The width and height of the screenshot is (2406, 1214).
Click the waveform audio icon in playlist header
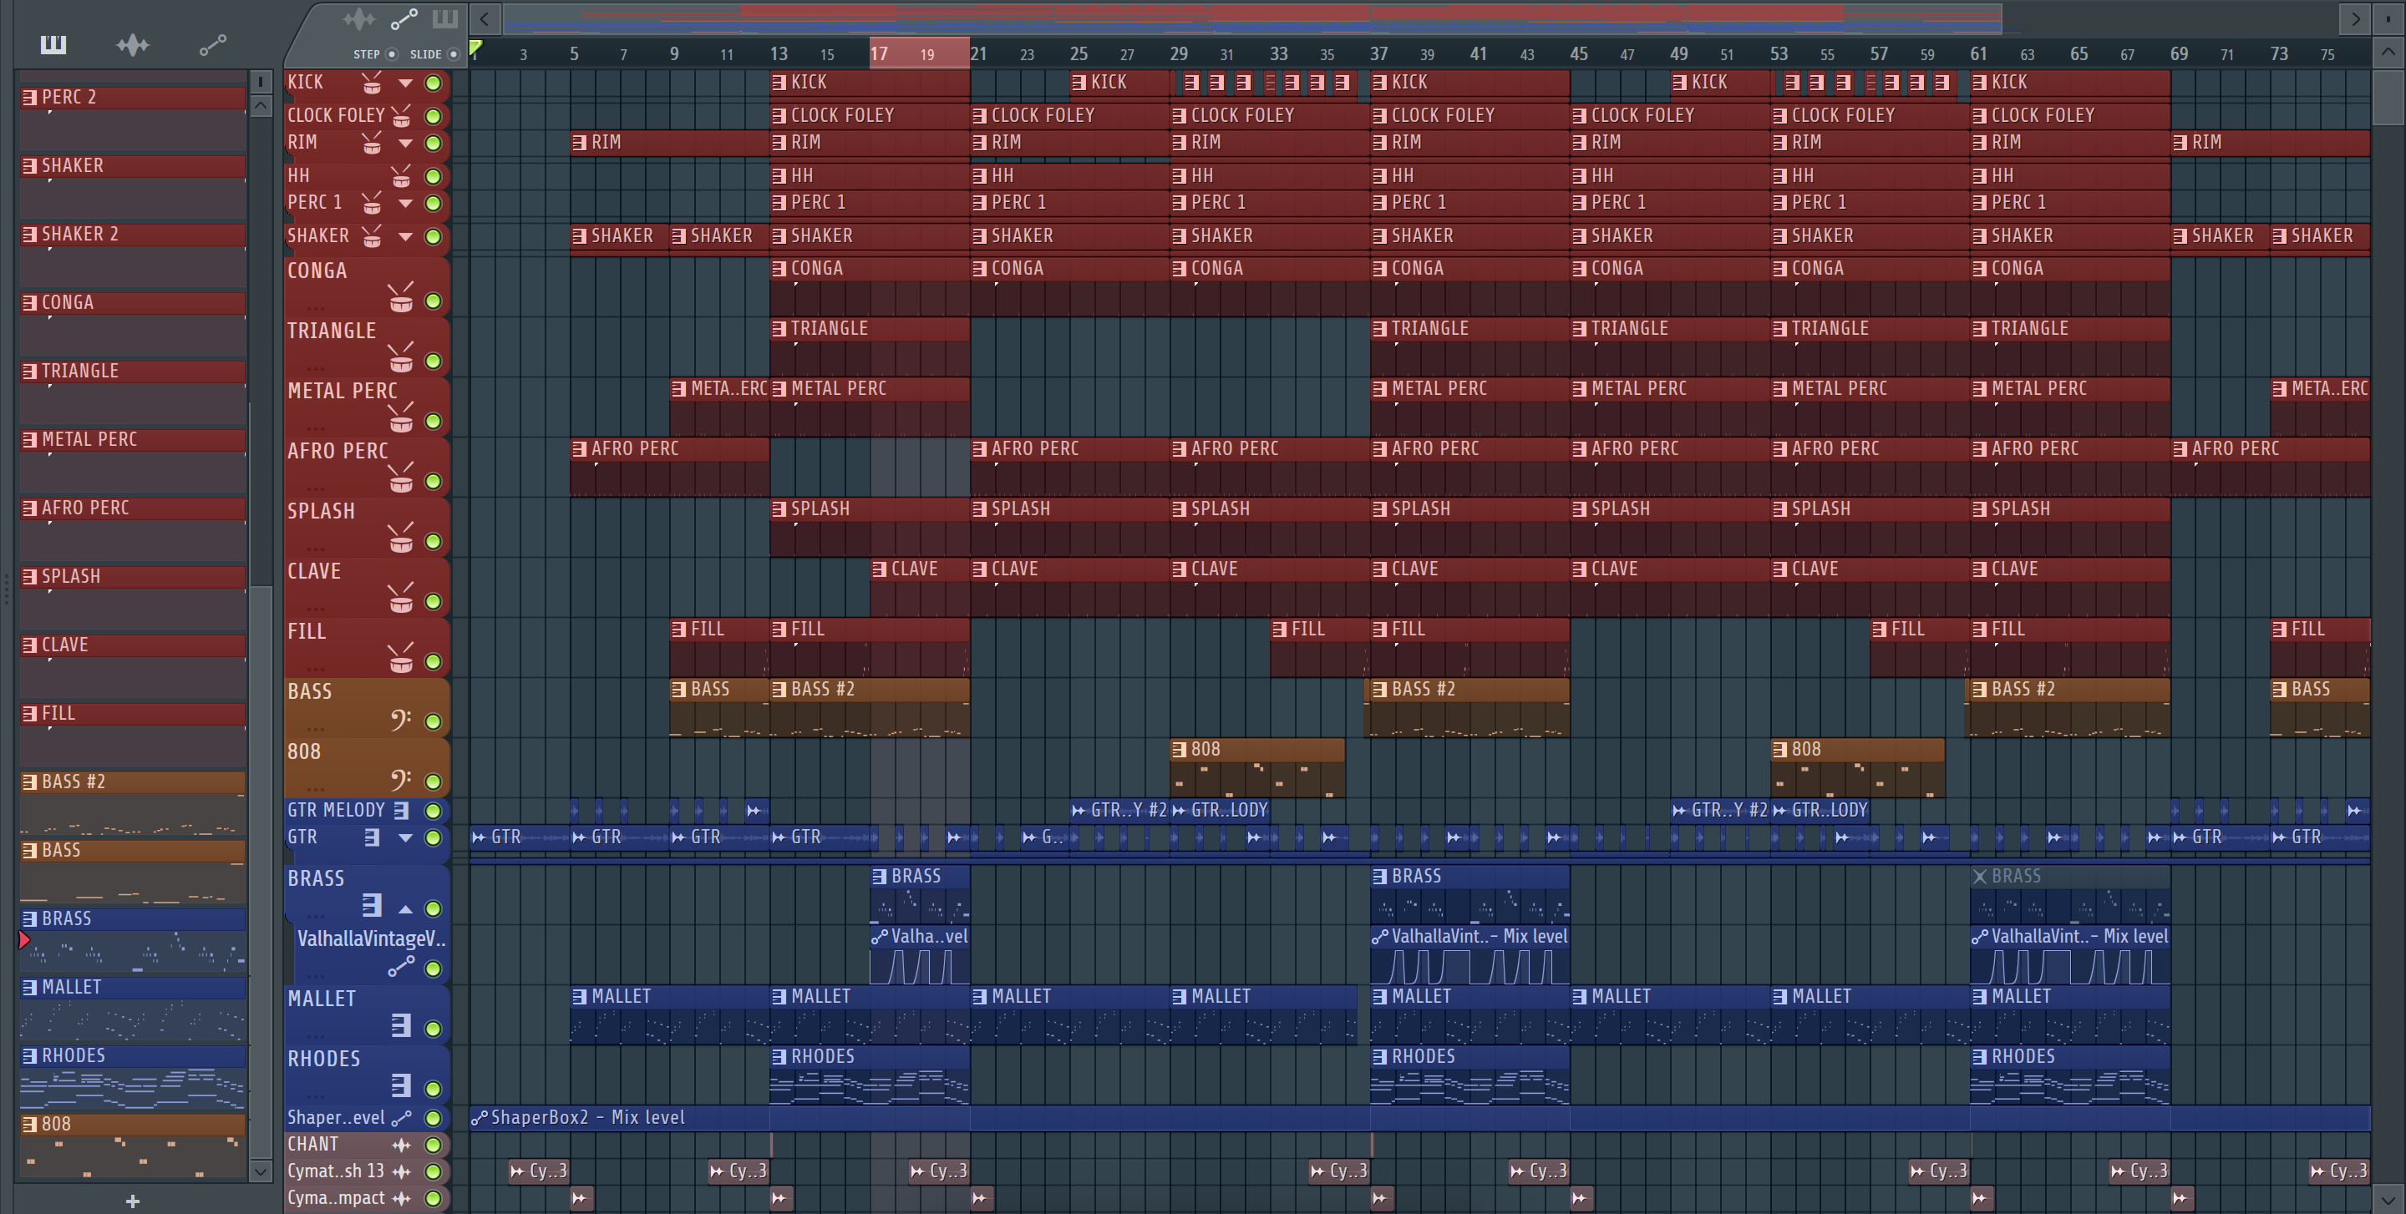pos(358,18)
